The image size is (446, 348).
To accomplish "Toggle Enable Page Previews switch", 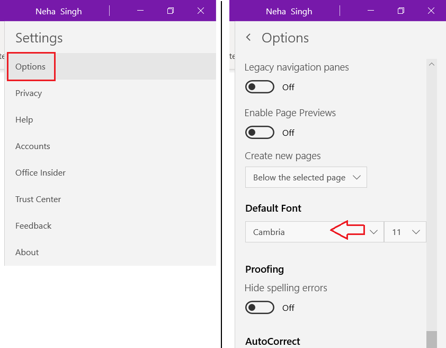I will [x=260, y=133].
